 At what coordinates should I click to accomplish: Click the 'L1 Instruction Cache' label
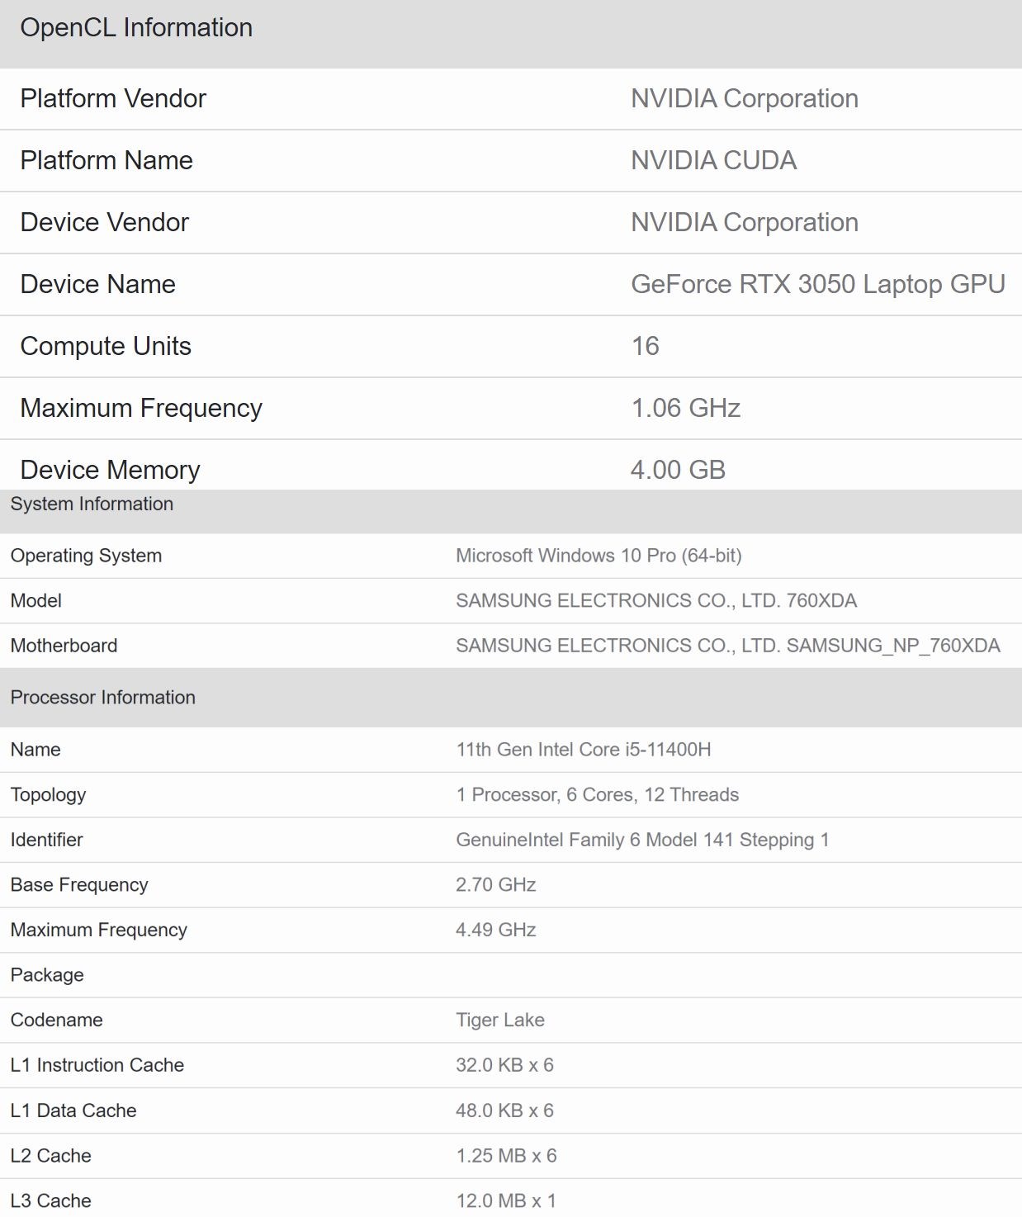click(97, 1065)
